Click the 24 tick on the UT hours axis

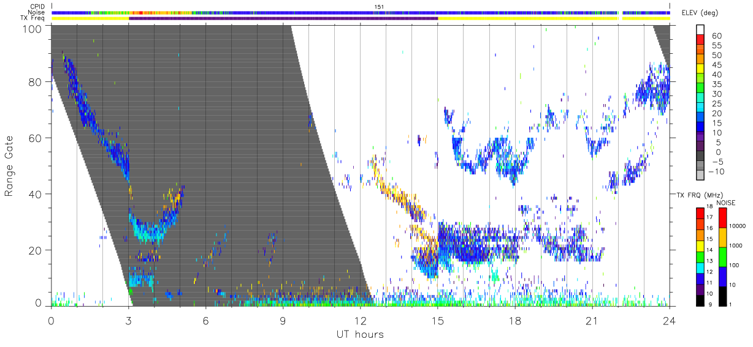[669, 321]
